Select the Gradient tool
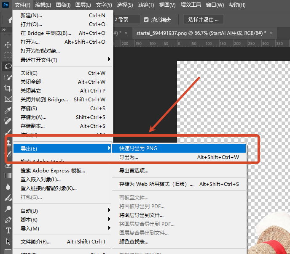 pyautogui.click(x=8, y=176)
